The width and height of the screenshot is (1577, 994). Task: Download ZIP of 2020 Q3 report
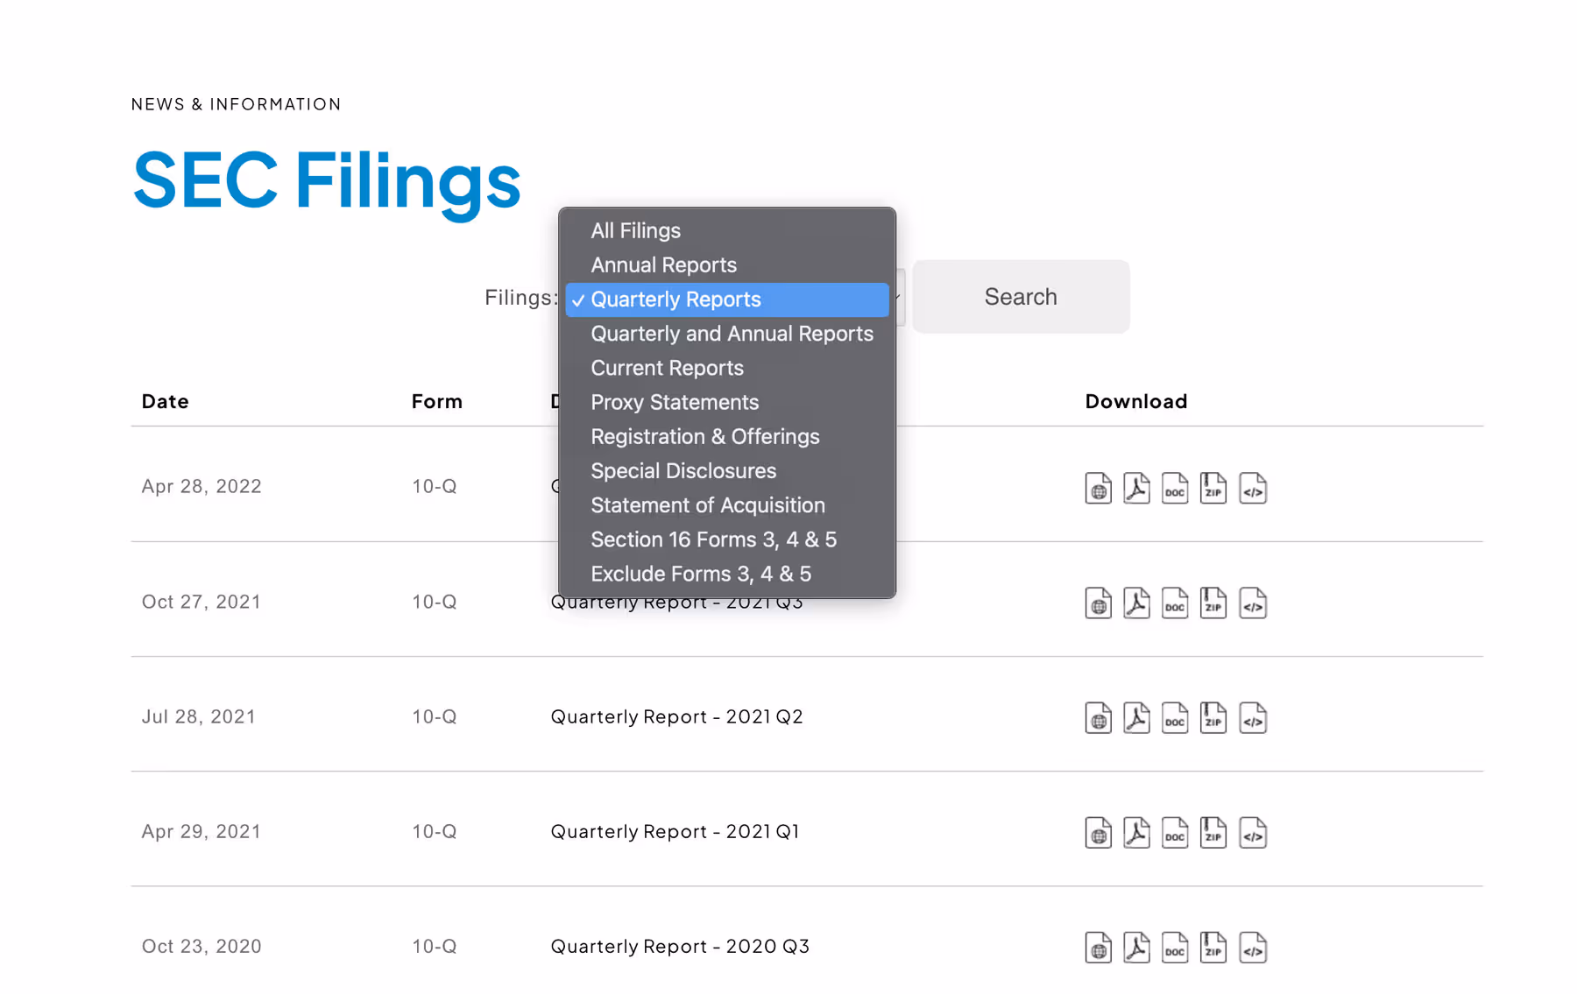point(1213,947)
